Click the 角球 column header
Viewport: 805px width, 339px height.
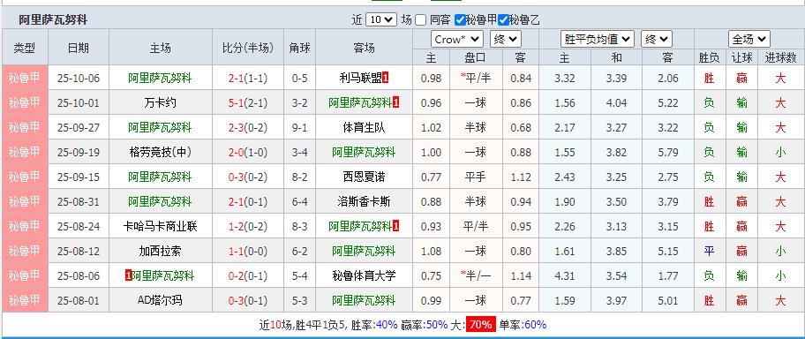pyautogui.click(x=299, y=48)
